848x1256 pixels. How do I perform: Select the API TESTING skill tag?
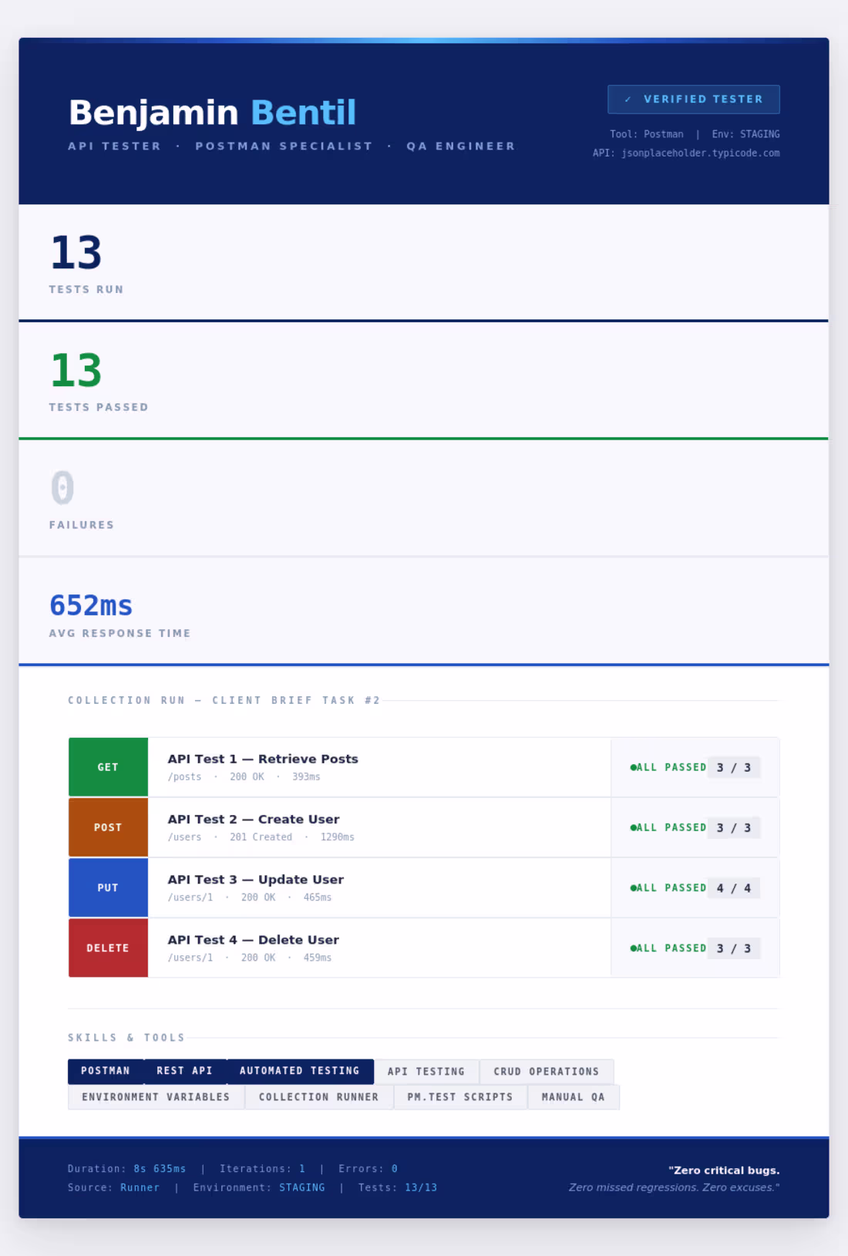point(426,1072)
